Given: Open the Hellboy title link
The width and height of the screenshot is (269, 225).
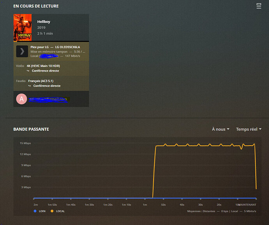Looking at the screenshot, I should (44, 21).
